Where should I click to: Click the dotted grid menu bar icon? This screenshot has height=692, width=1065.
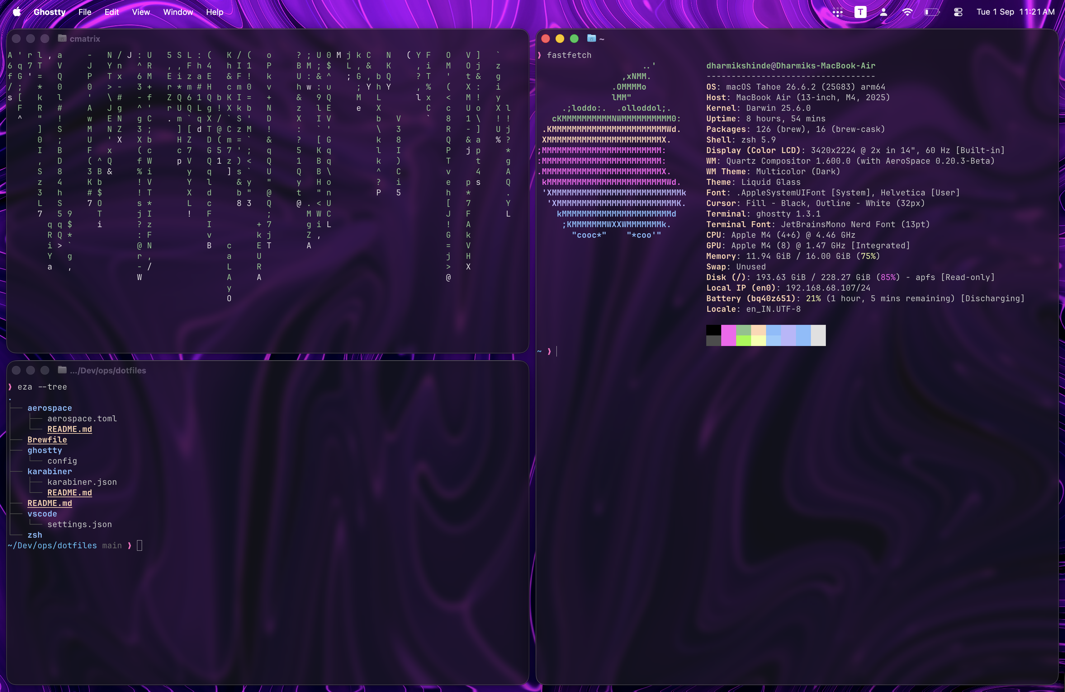coord(837,12)
